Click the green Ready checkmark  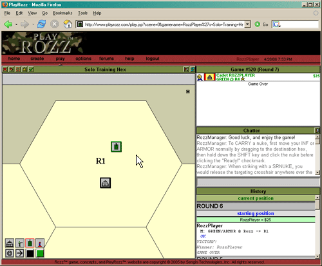(x=31, y=70)
